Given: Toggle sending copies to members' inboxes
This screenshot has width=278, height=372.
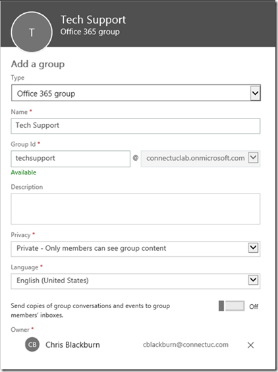Looking at the screenshot, I should 232,306.
